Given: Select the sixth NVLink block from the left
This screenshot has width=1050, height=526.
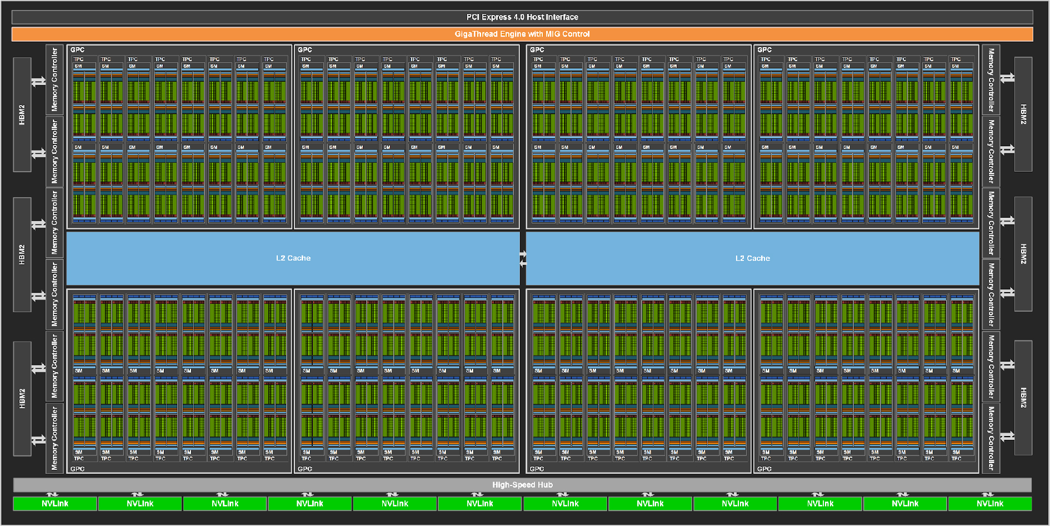Looking at the screenshot, I should 480,504.
